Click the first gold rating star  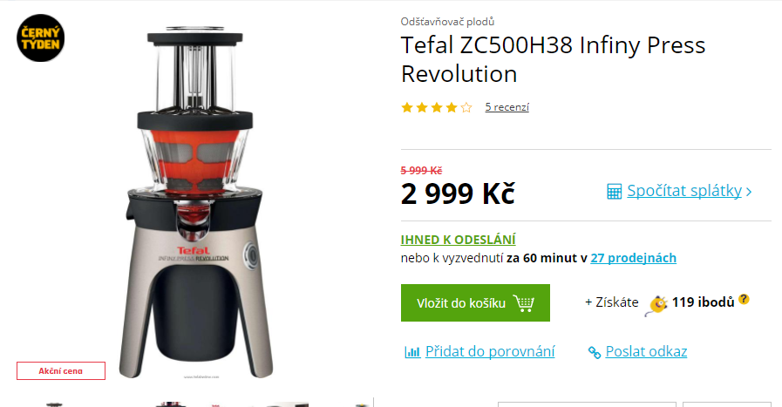[407, 107]
